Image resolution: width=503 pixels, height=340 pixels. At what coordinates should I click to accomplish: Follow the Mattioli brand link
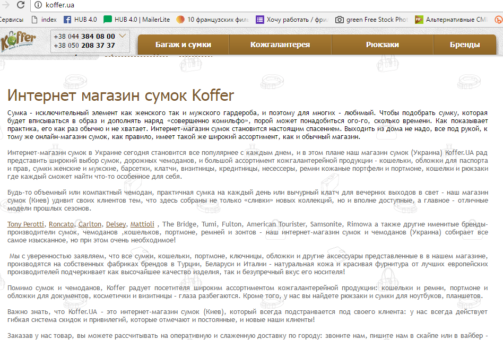click(142, 224)
